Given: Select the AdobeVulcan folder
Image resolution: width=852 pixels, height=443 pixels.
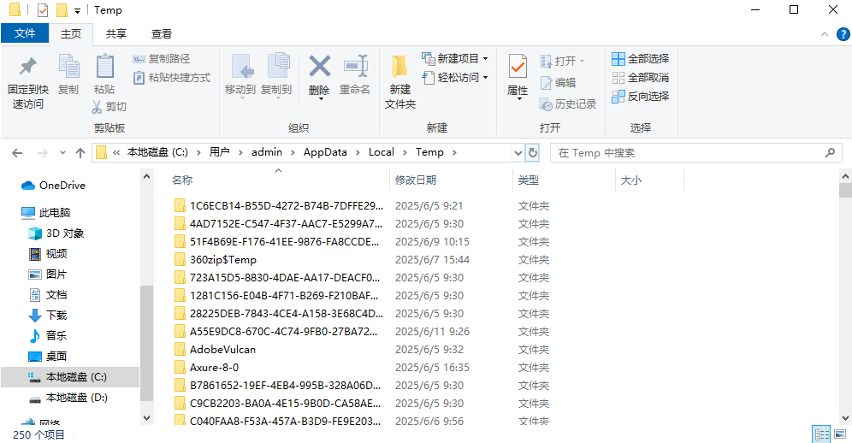Looking at the screenshot, I should (x=222, y=350).
